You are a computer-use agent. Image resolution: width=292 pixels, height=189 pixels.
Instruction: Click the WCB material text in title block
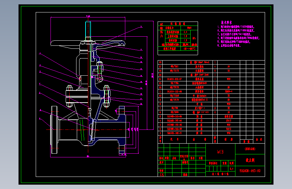220,152
